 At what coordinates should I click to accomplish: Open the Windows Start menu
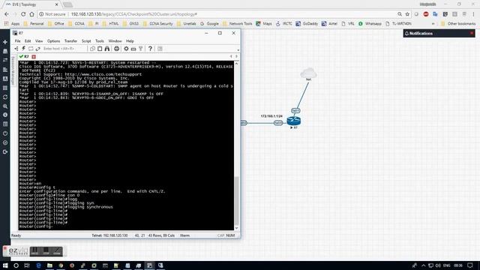5,265
